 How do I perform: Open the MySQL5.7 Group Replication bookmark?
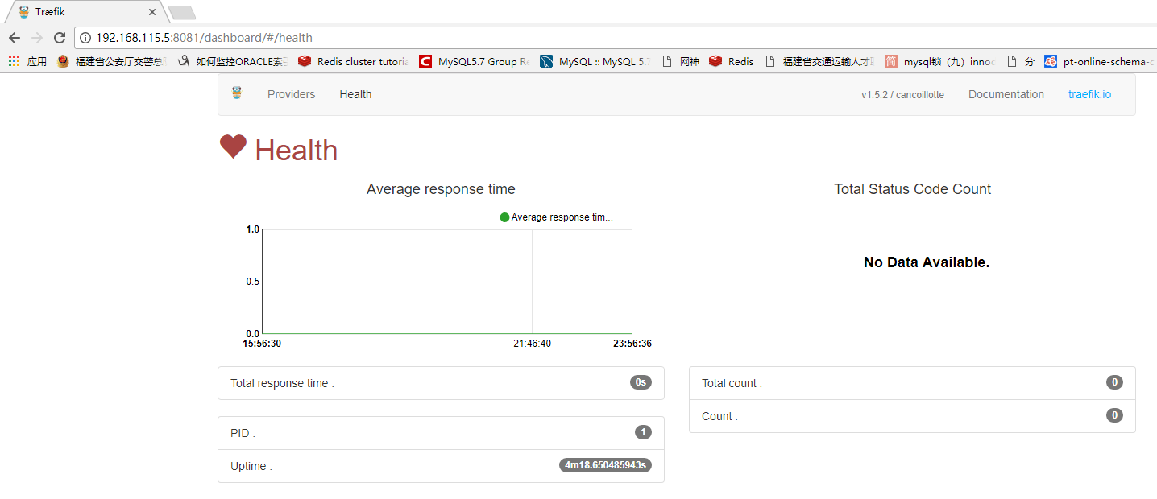pyautogui.click(x=474, y=61)
